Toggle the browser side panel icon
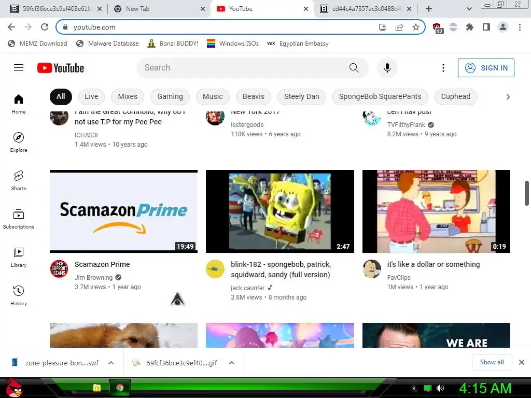This screenshot has height=398, width=531. pyautogui.click(x=486, y=27)
